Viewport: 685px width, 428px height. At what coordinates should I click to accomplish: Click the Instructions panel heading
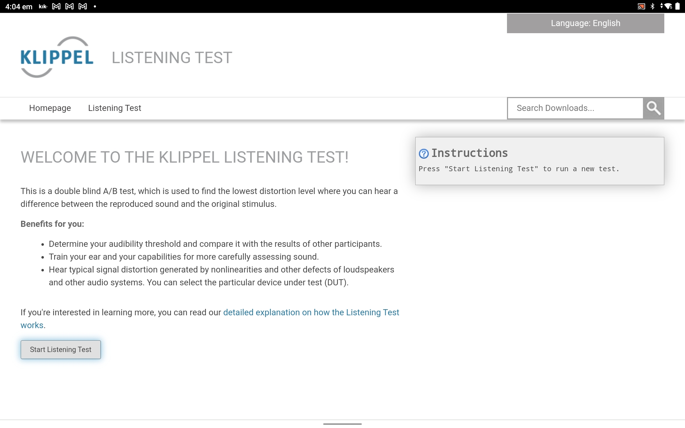(470, 153)
